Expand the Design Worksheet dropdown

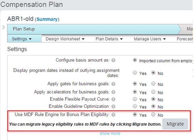tap(65, 39)
